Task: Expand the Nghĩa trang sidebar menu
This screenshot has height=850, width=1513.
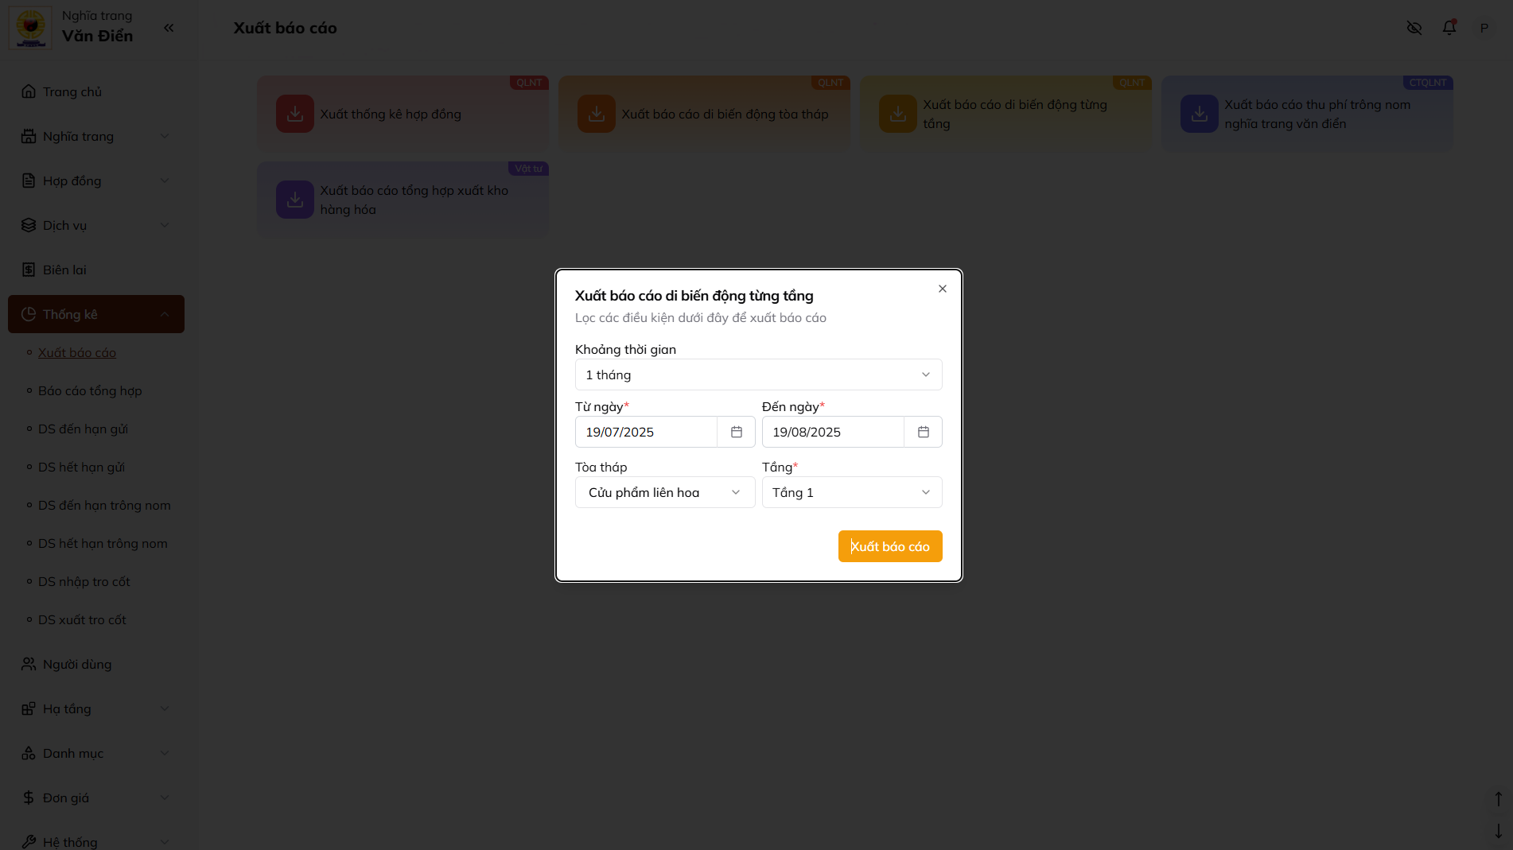Action: [x=95, y=136]
